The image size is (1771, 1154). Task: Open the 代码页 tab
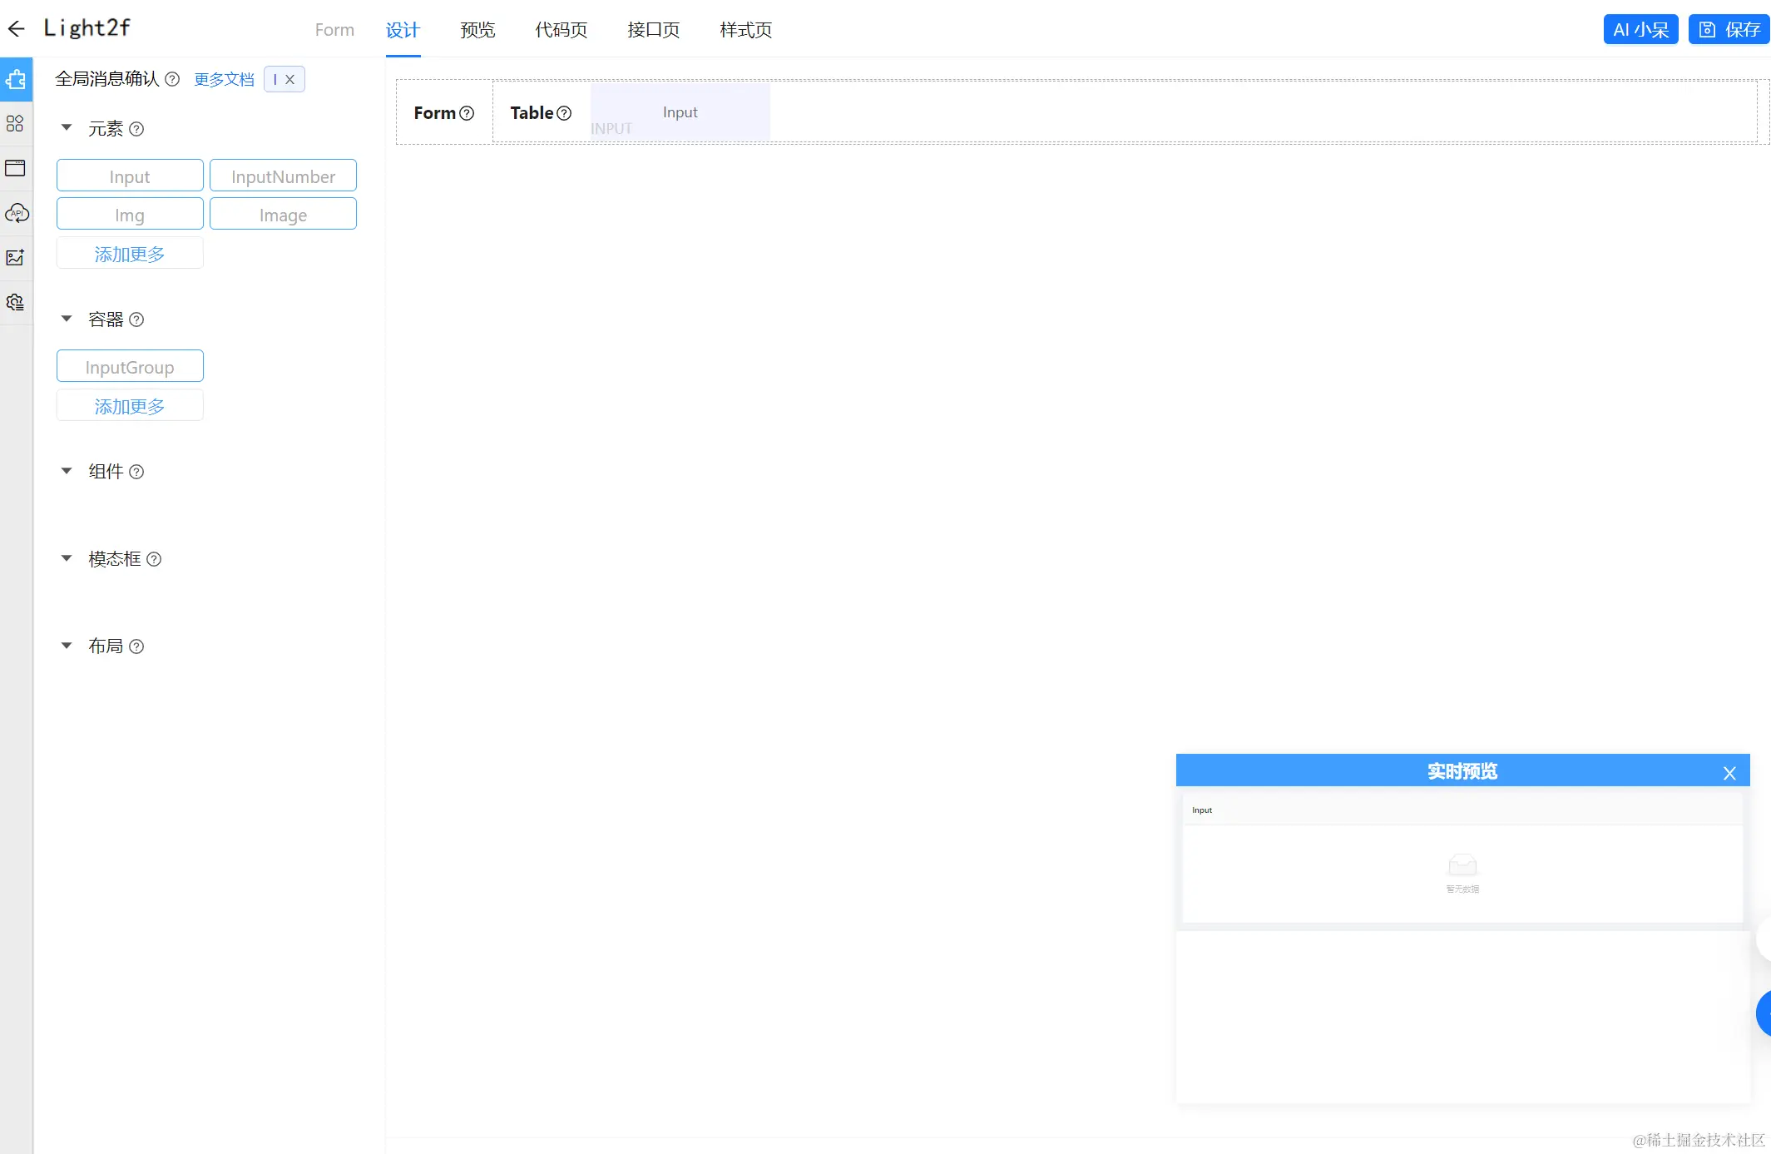tap(561, 30)
